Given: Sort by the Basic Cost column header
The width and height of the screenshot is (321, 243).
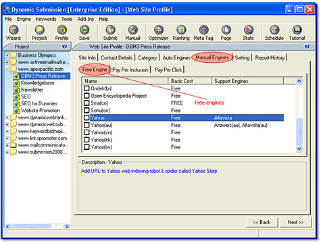Looking at the screenshot, I should click(x=189, y=81).
